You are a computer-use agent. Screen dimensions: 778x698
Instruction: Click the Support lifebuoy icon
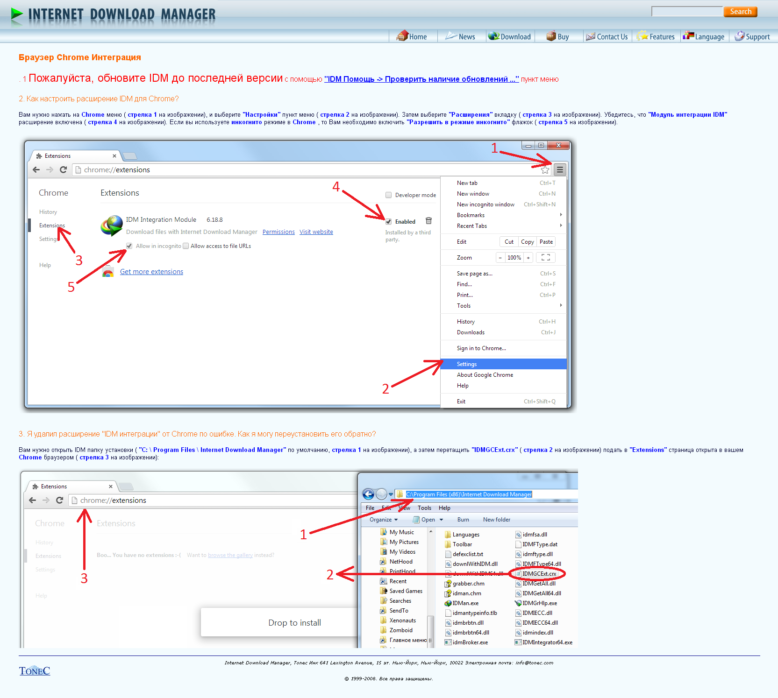pos(739,36)
